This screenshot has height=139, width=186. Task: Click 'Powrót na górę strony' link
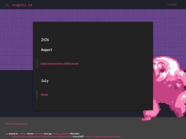tap(17, 124)
